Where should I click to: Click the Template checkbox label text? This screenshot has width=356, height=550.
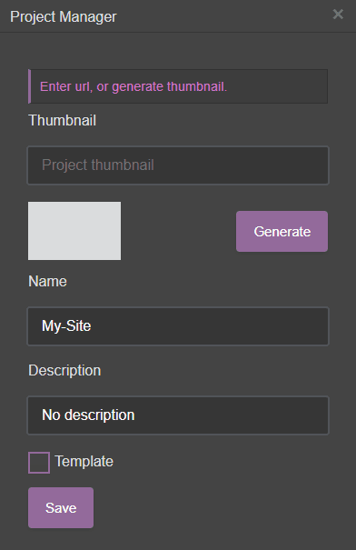[x=84, y=462]
